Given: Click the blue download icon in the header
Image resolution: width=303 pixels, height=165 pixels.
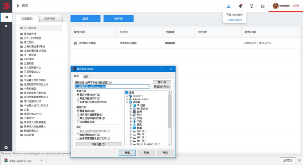Looking at the screenshot, I should (x=229, y=6).
